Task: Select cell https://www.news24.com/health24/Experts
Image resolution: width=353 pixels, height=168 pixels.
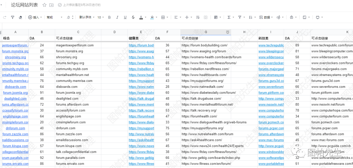Action: (206, 146)
